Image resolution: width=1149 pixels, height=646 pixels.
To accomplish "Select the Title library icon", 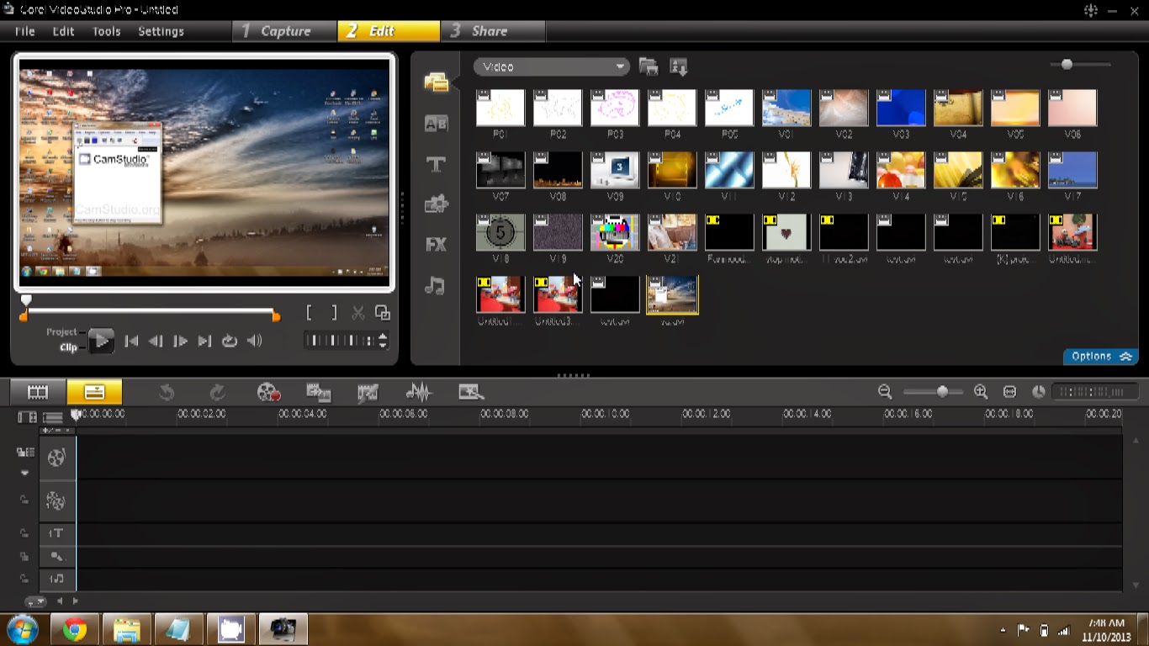I will tap(436, 165).
